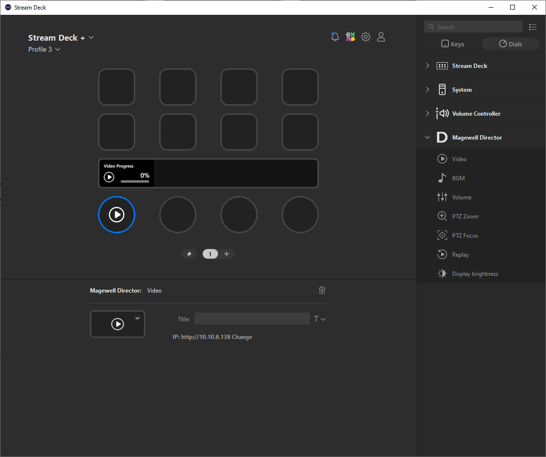Select the top-right empty key slot
Screen dimensions: 546x457
(300, 87)
